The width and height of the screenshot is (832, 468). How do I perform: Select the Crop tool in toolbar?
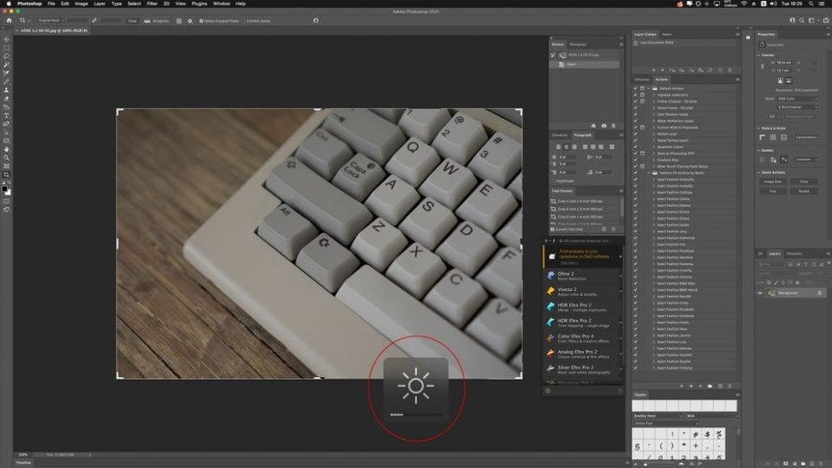(6, 174)
